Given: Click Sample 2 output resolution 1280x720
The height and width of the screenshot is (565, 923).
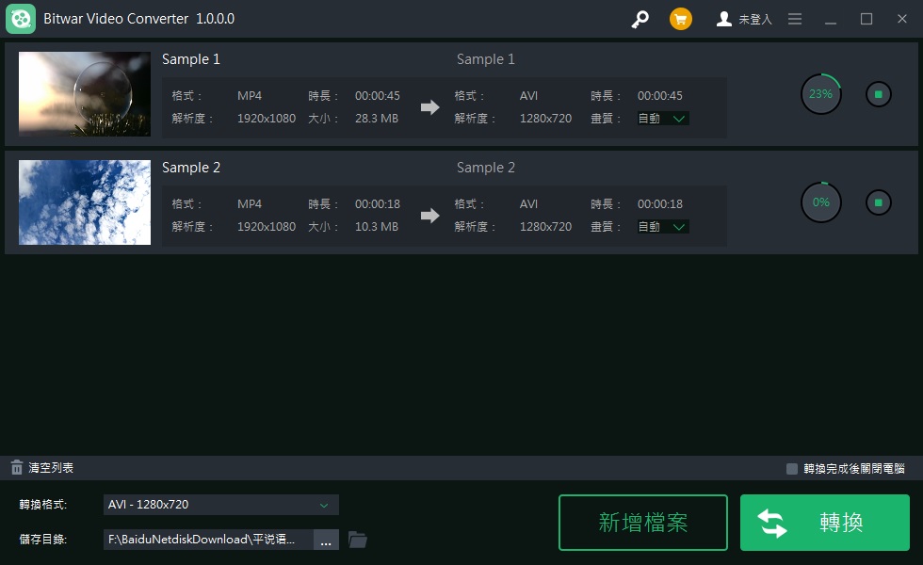Looking at the screenshot, I should [545, 227].
